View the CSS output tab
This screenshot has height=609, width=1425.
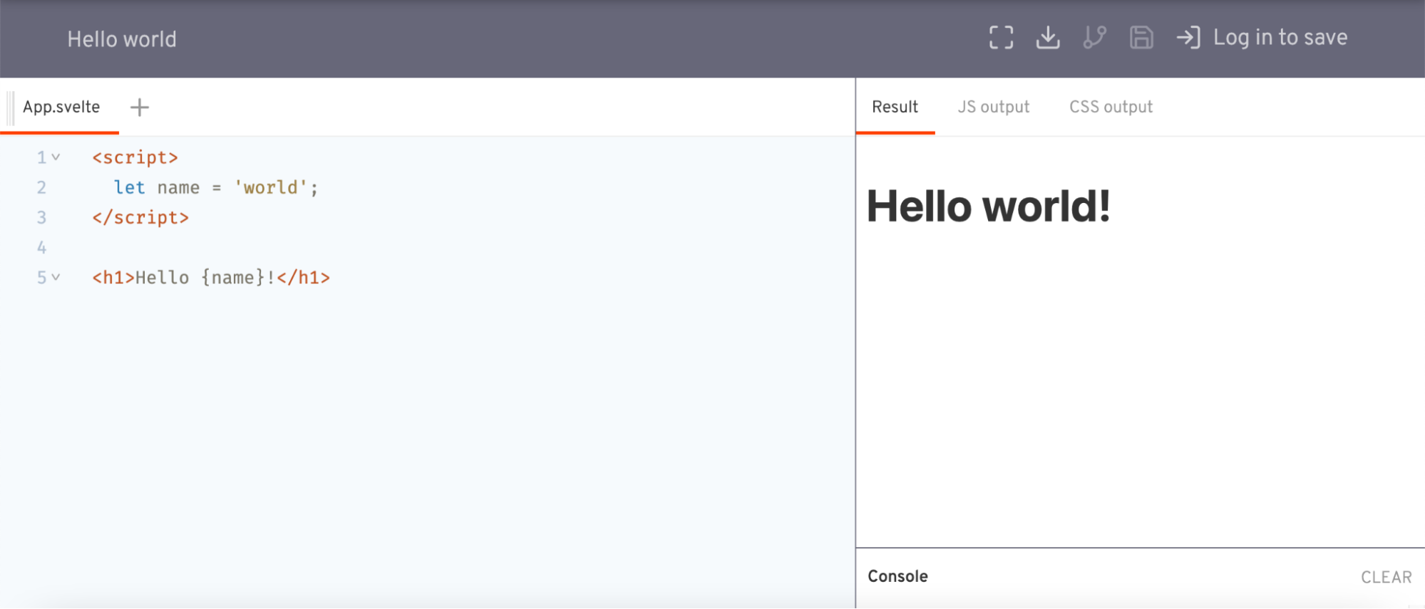pos(1110,108)
